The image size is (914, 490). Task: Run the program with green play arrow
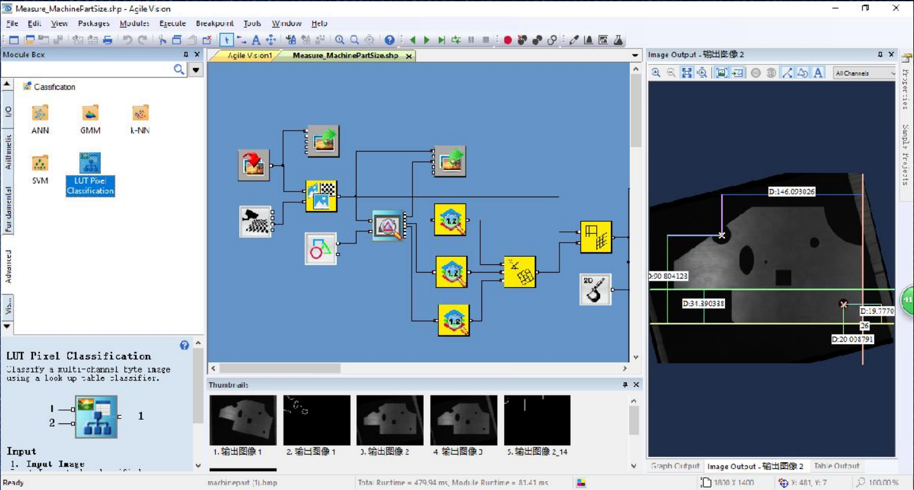click(427, 40)
